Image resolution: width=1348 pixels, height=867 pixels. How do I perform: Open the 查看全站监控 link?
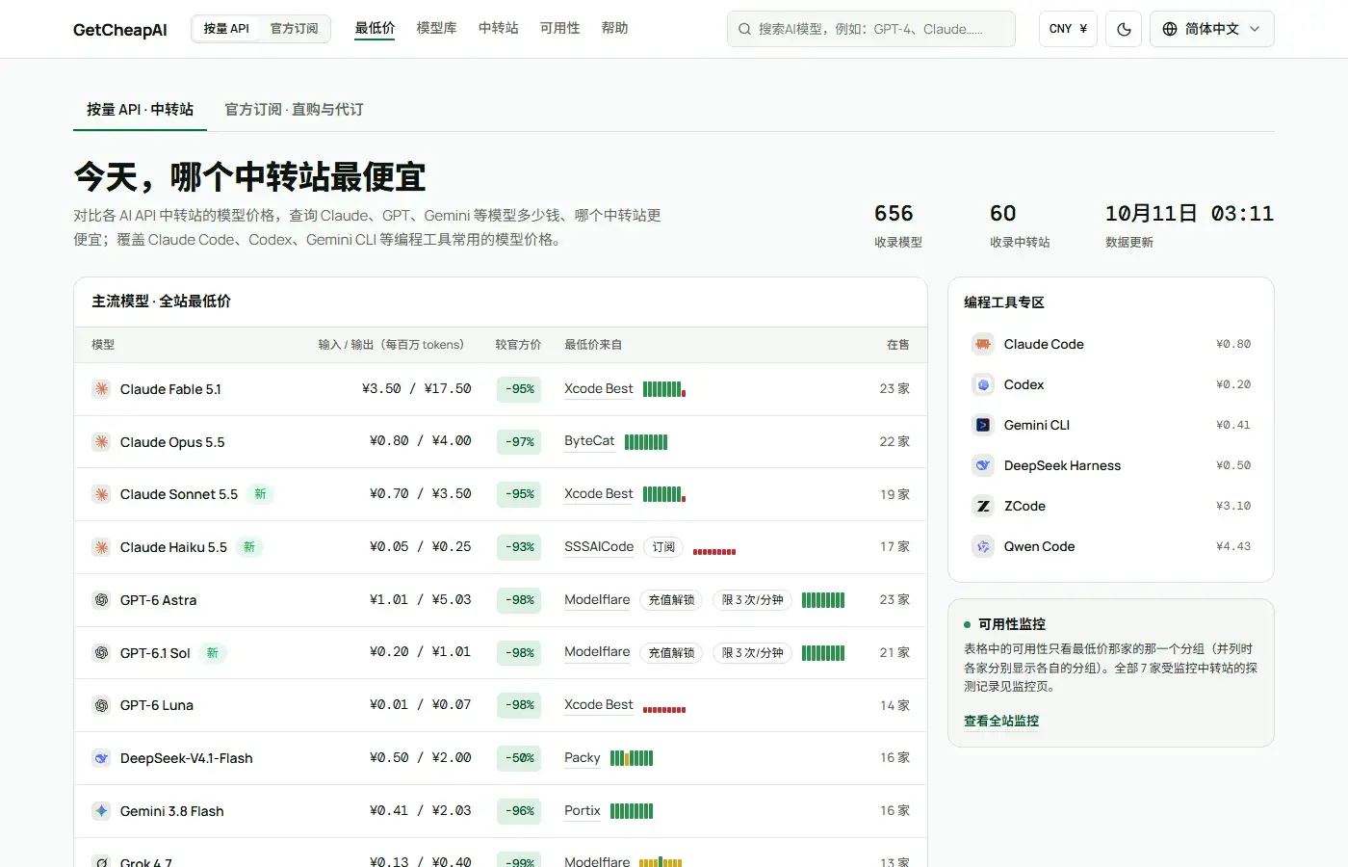[1001, 721]
